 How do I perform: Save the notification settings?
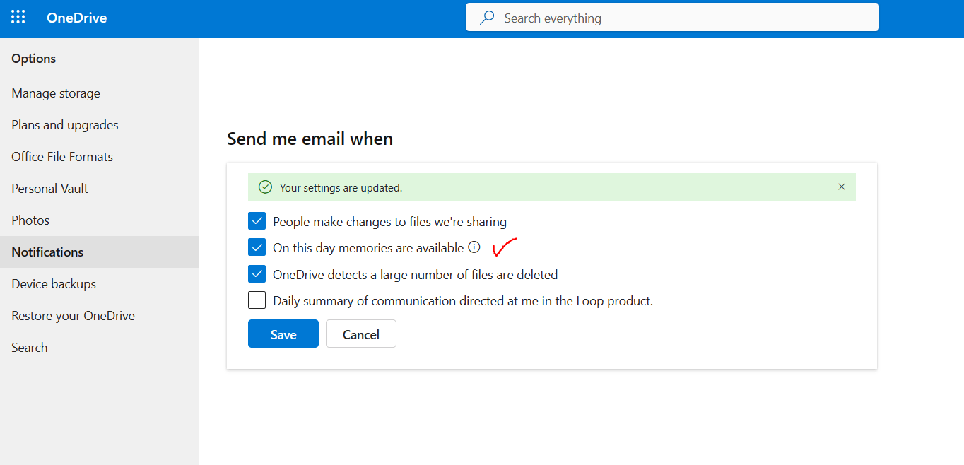pyautogui.click(x=283, y=334)
